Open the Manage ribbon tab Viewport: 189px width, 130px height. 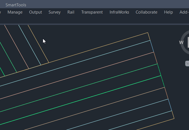[15, 12]
